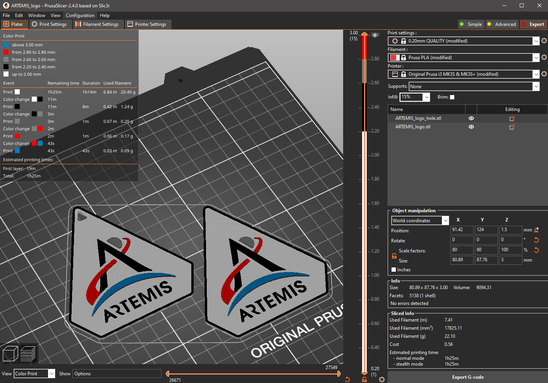
Task: Expand the Print settings preset dropdown
Action: (x=536, y=41)
